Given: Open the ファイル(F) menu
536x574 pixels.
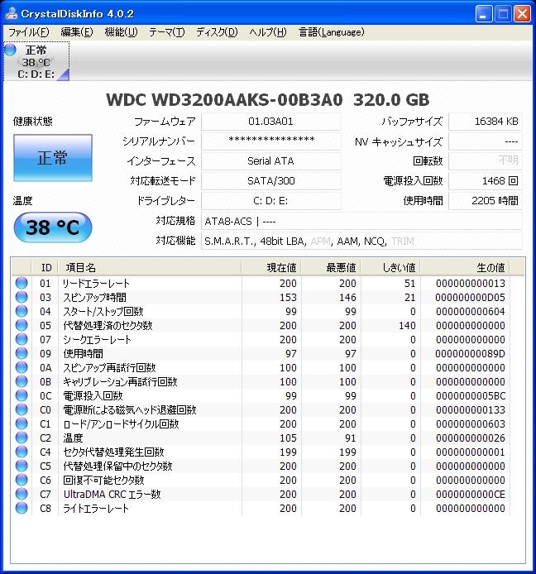Looking at the screenshot, I should (28, 32).
